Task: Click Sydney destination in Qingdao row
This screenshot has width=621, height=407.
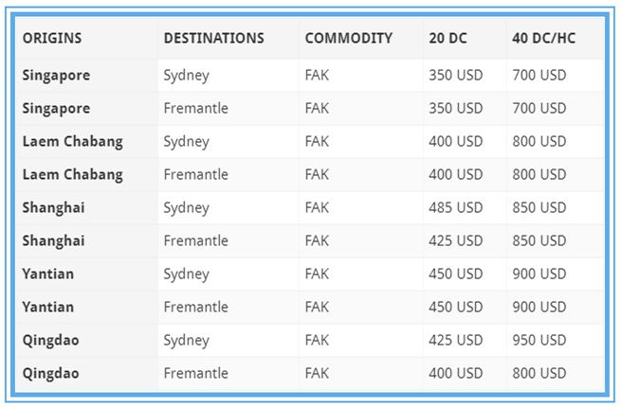Action: tap(186, 340)
